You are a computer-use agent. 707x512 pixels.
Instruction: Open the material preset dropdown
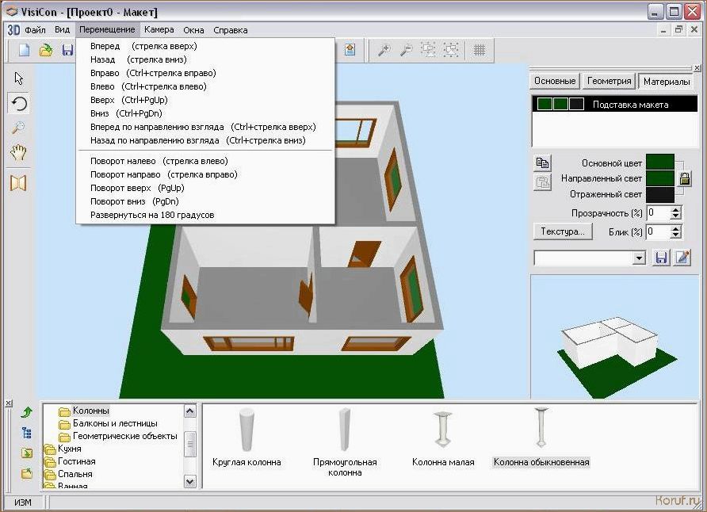pos(639,258)
